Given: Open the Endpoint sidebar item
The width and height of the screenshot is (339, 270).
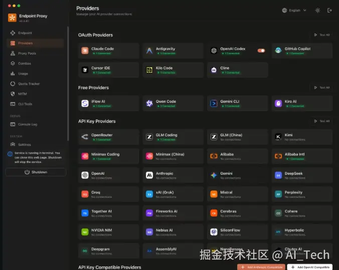Looking at the screenshot, I should (35, 33).
